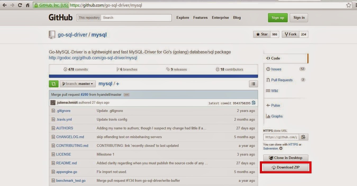
Task: Click the Sign in button
Action: pos(299,18)
